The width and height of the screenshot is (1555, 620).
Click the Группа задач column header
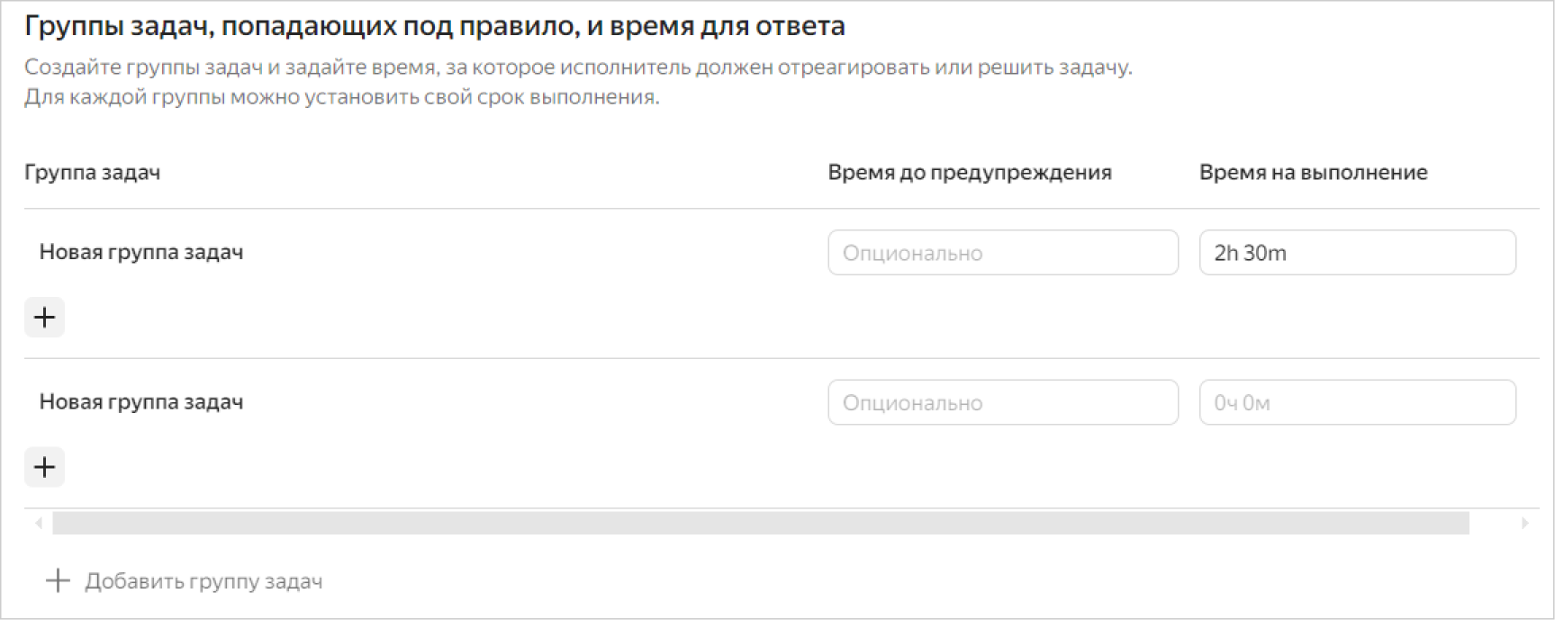[93, 173]
